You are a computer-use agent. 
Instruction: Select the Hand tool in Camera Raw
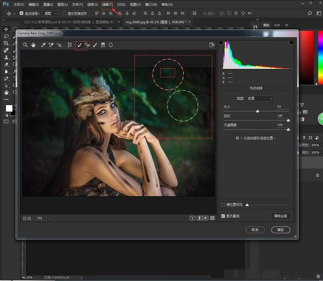pyautogui.click(x=33, y=45)
